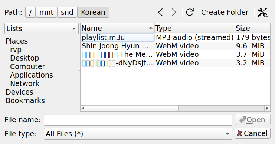Screen dimensions: 275x144
Task: Click the horizontal scrollbar left arrow
Action: pyautogui.click(x=83, y=108)
